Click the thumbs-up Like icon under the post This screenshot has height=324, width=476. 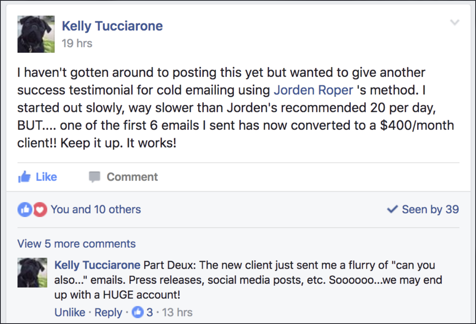[24, 177]
